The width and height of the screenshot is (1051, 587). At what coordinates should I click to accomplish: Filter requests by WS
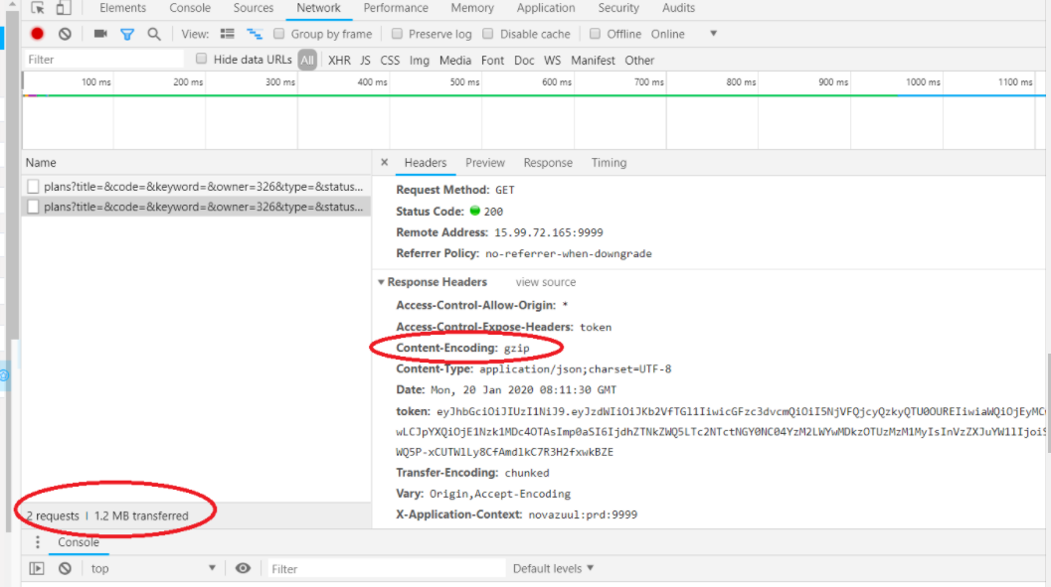552,61
